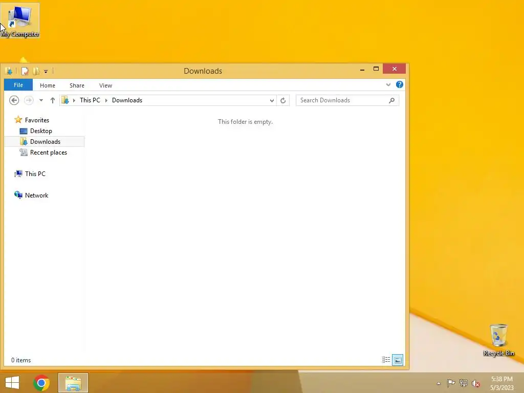Close the Downloads window

[x=395, y=69]
